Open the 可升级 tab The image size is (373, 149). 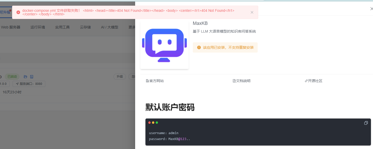tap(5, 12)
